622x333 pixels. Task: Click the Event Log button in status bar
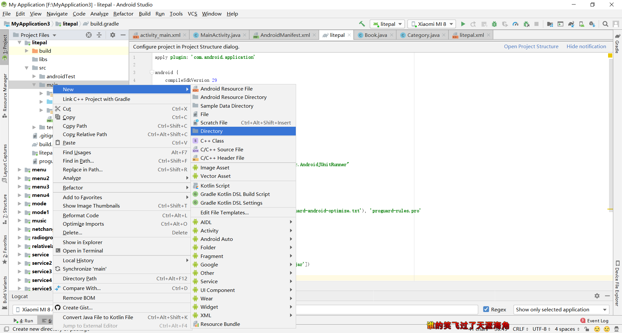click(594, 321)
